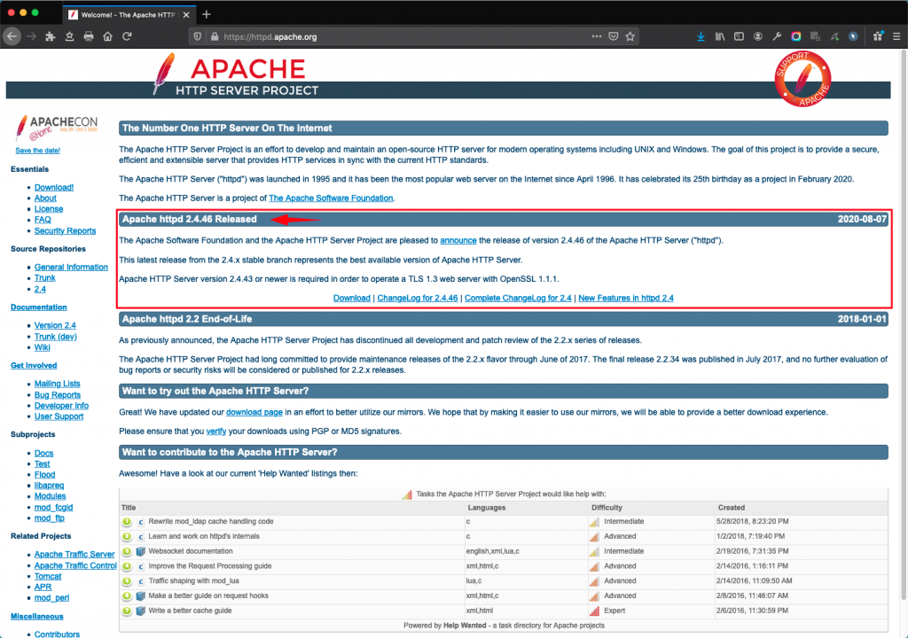The width and height of the screenshot is (908, 638).
Task: Open a new tab with plus button
Action: [x=207, y=14]
